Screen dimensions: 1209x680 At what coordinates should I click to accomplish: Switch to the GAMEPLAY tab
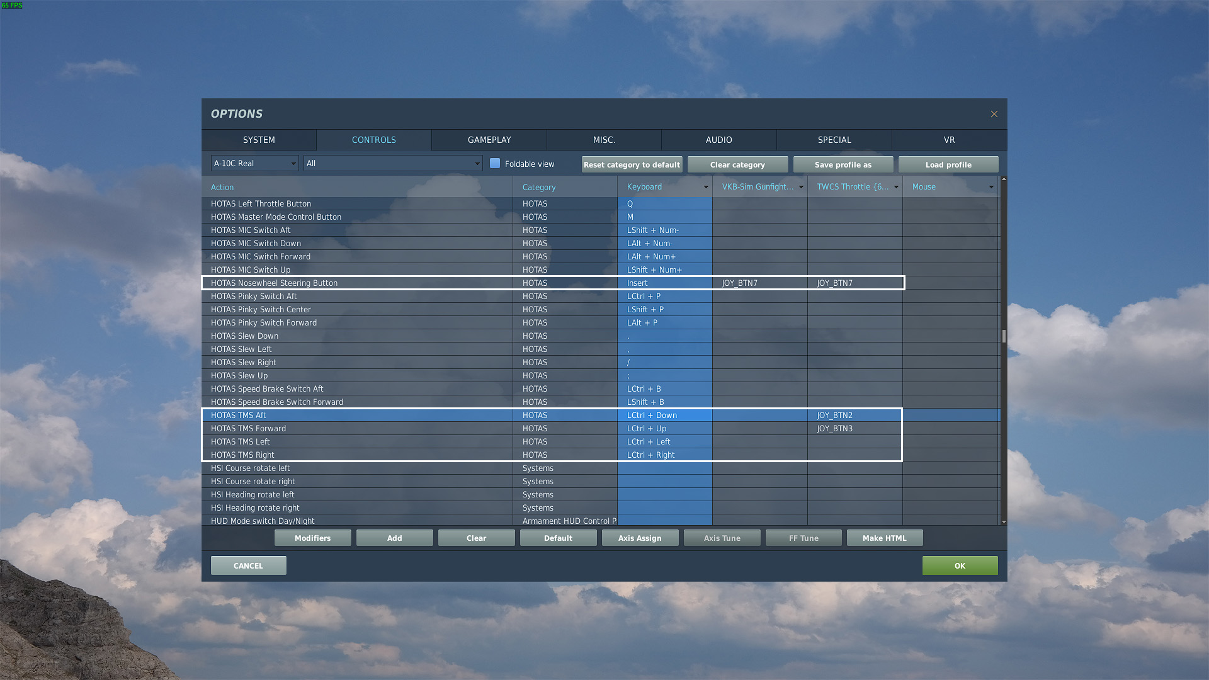pos(489,140)
